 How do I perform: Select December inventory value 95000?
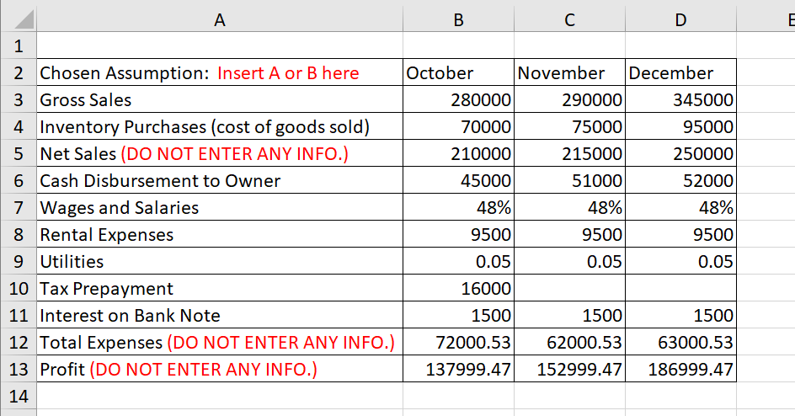pyautogui.click(x=680, y=126)
